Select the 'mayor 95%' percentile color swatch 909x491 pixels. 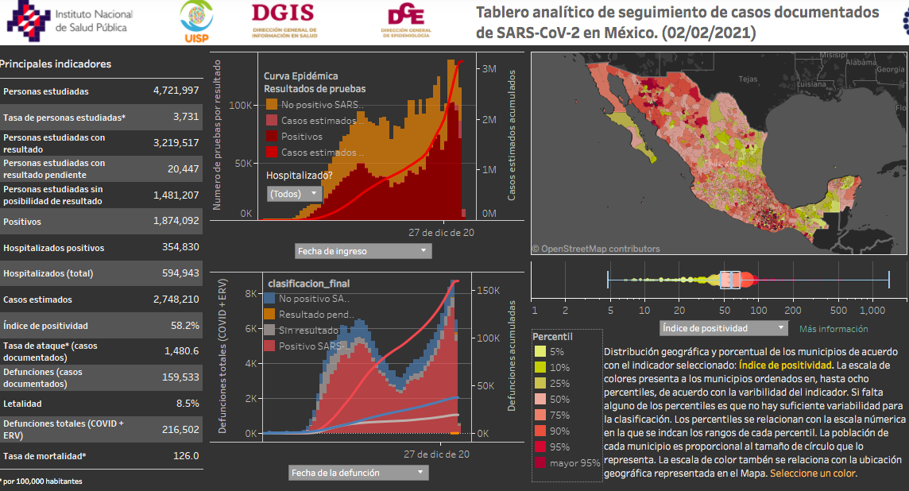[539, 463]
